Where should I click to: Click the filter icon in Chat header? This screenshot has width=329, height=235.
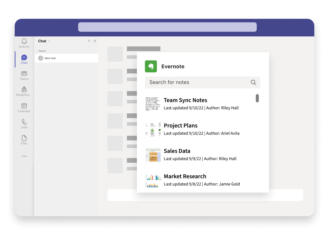[x=89, y=41]
